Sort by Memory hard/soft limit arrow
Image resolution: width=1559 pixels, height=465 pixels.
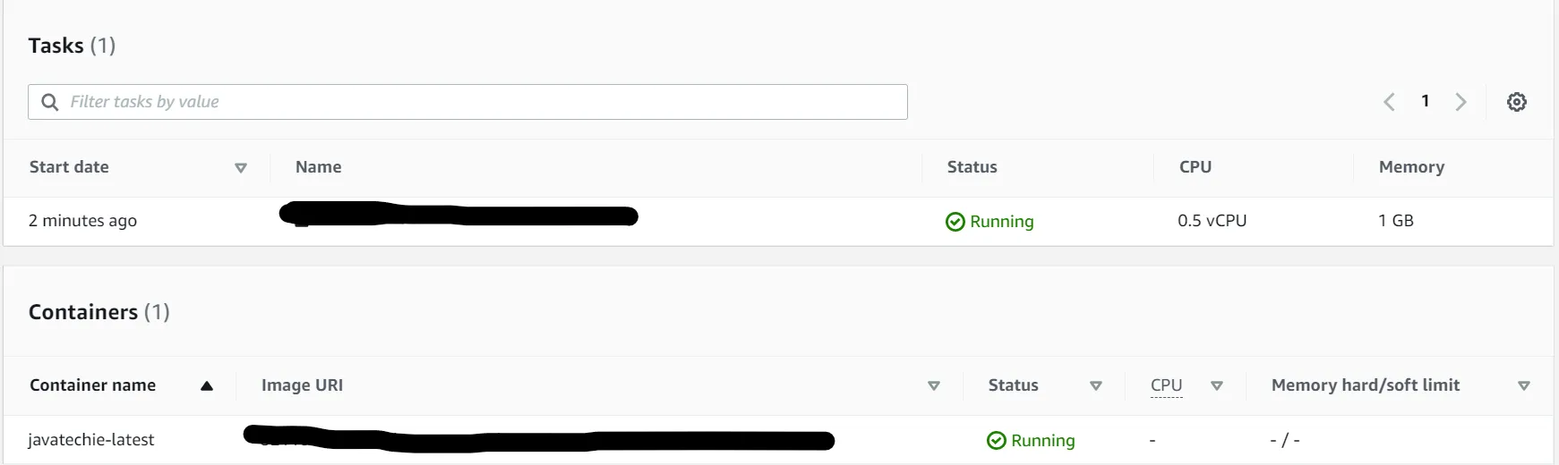1523,386
